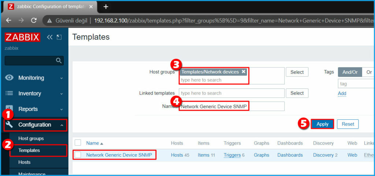
Task: Check the Network Generic Device SNMP row
Action: [x=78, y=155]
